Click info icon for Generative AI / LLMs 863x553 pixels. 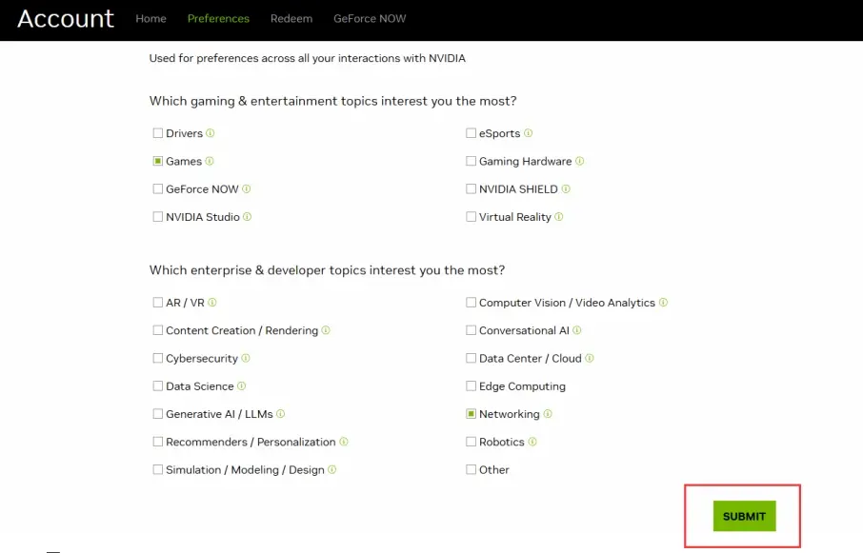(281, 414)
